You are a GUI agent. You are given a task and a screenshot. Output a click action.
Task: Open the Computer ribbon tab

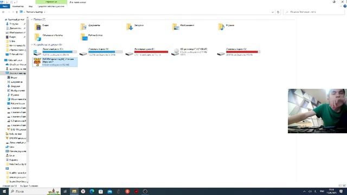click(x=18, y=6)
